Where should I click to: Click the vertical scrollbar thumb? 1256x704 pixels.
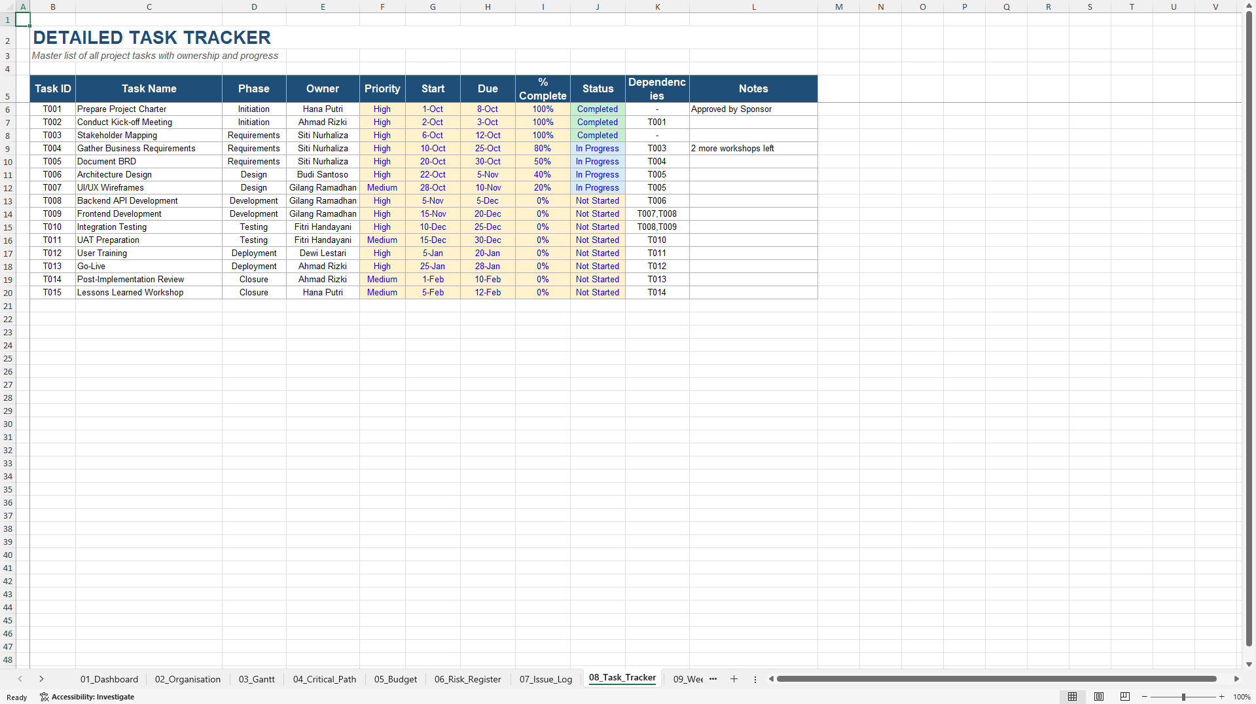click(x=1249, y=329)
